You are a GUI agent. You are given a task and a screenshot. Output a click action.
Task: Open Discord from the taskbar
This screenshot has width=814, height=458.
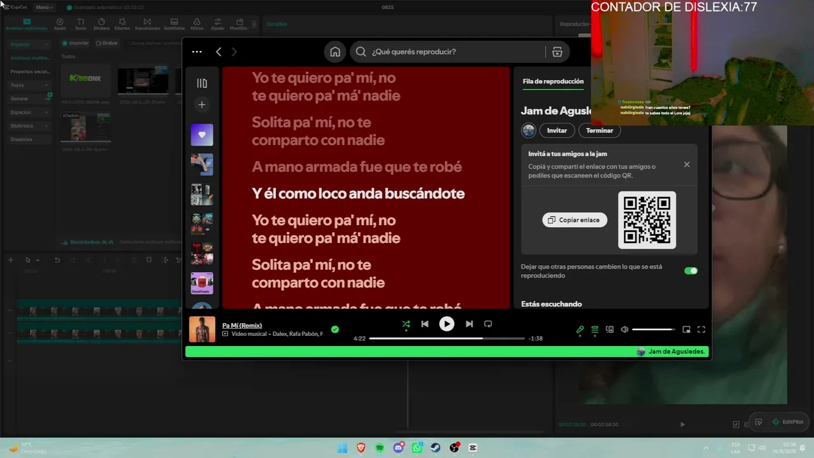click(398, 448)
